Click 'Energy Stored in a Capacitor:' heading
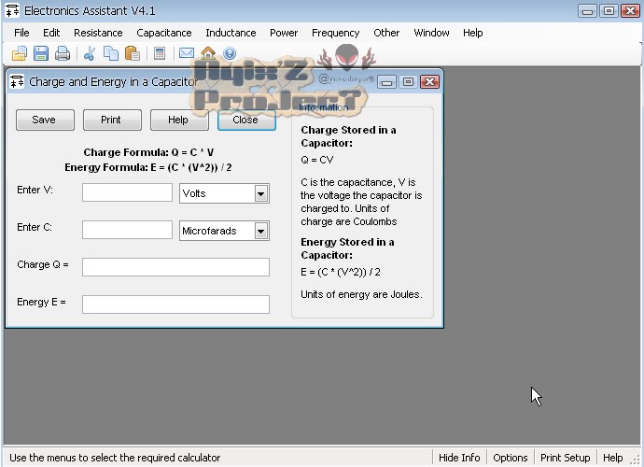644x467 pixels. 347,248
